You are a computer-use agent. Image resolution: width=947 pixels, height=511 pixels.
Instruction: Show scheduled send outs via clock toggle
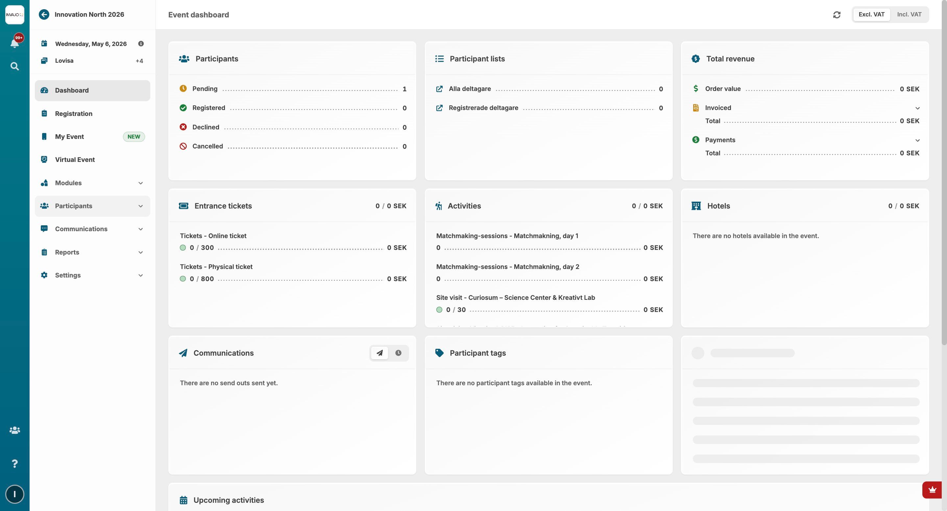tap(398, 353)
